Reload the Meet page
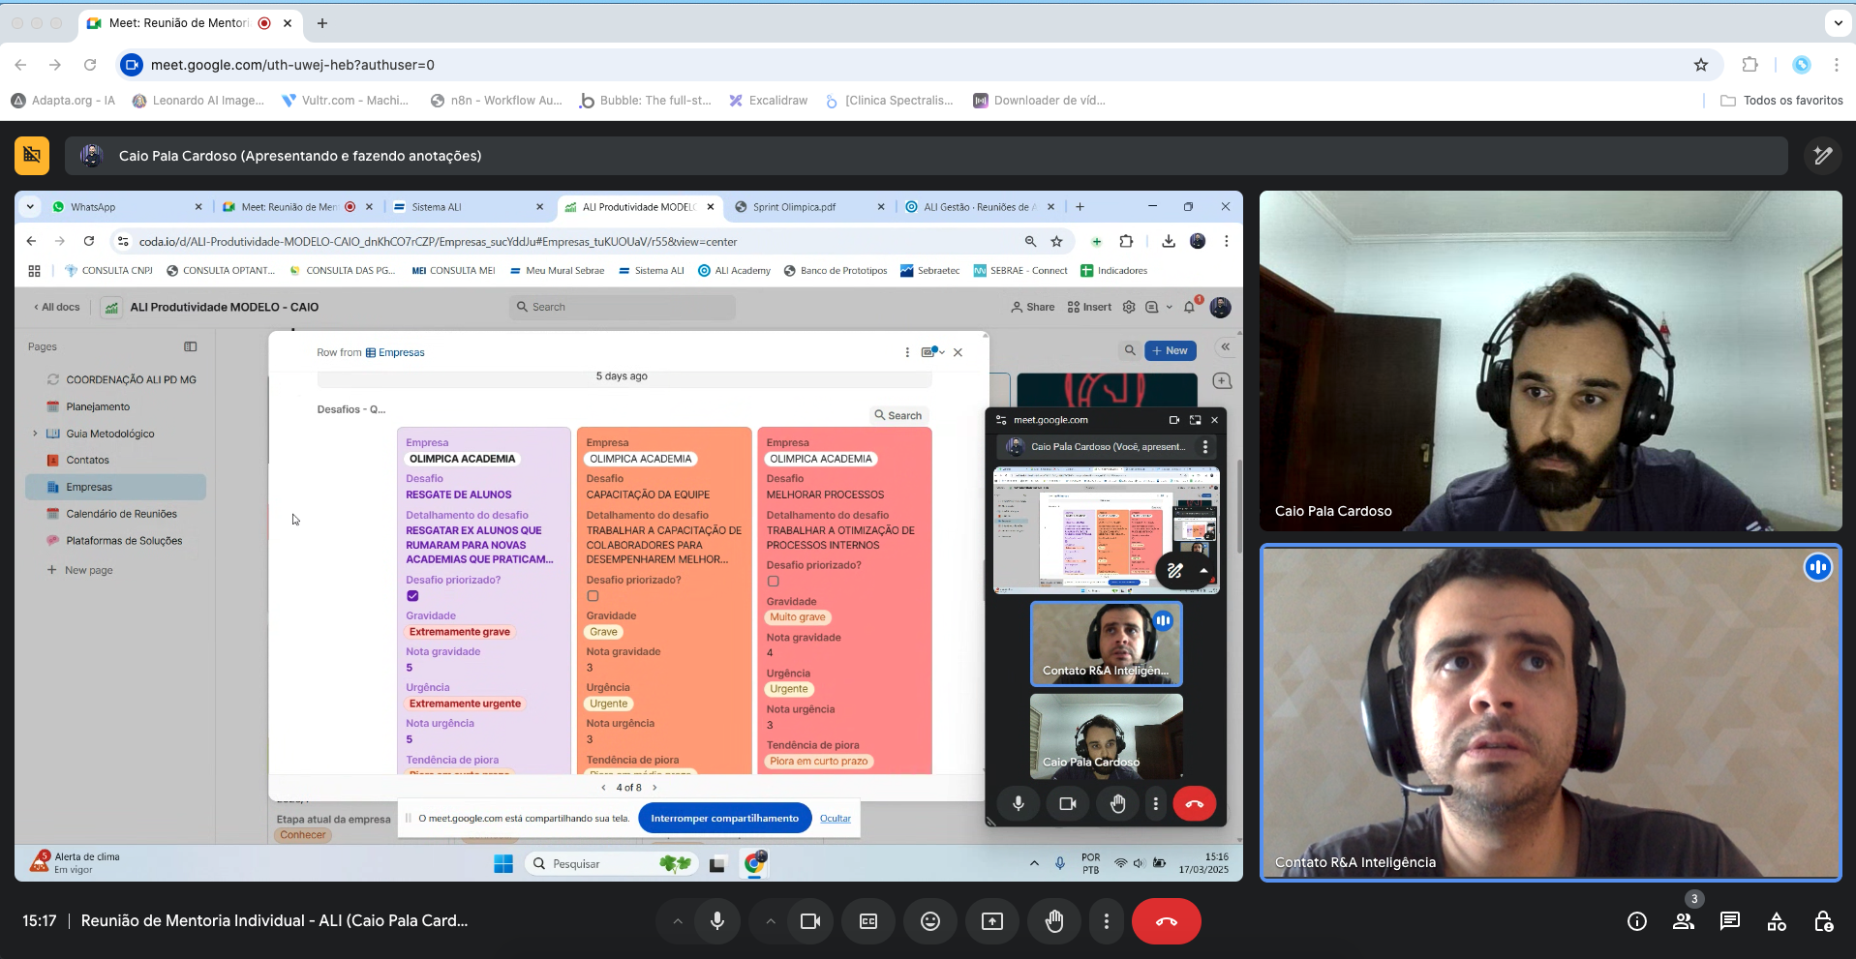Image resolution: width=1856 pixels, height=959 pixels. click(x=90, y=65)
